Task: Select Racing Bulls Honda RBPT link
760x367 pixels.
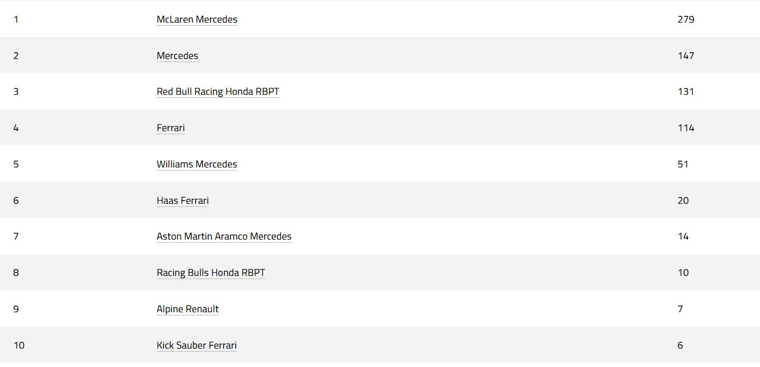Action: coord(211,273)
